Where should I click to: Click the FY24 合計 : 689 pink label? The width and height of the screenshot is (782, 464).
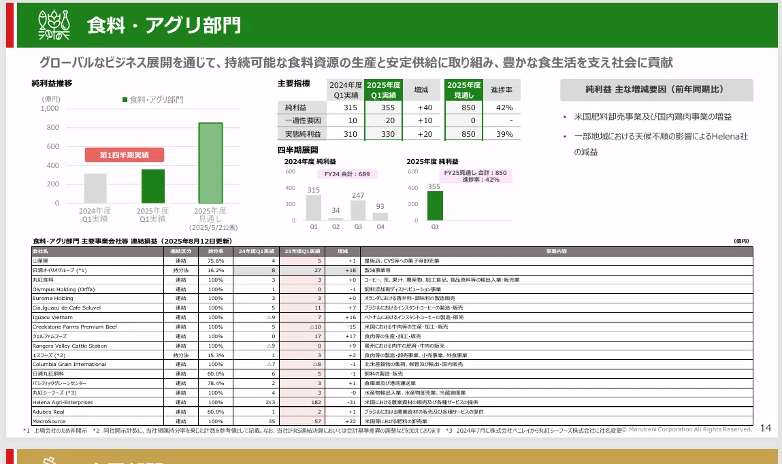tap(347, 174)
